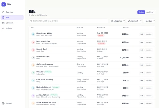Archive Pinnacle Home Warranty bill

tap(149, 103)
